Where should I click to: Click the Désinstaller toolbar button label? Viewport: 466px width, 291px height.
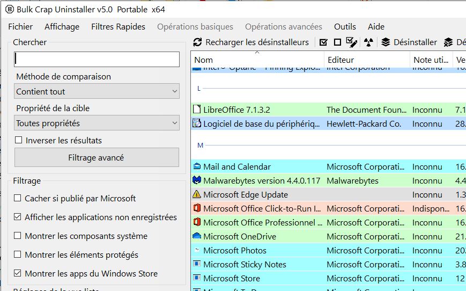pos(415,42)
